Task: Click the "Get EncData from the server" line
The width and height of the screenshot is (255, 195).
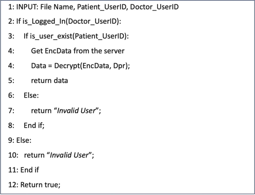Action: tap(77, 51)
